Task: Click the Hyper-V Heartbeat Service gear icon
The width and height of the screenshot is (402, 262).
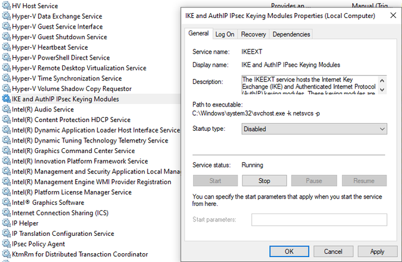Action: 6,47
